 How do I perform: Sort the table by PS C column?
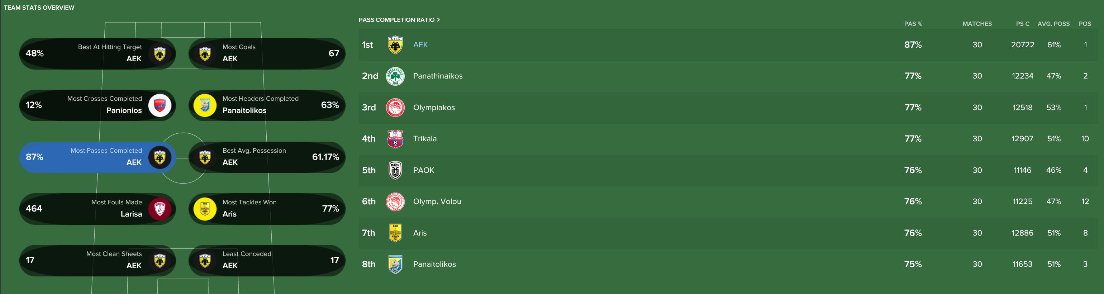pos(1022,24)
